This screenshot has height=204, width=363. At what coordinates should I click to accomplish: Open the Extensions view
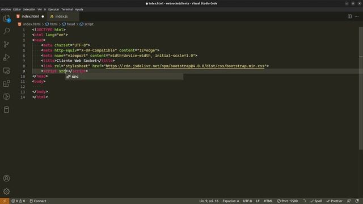6,83
